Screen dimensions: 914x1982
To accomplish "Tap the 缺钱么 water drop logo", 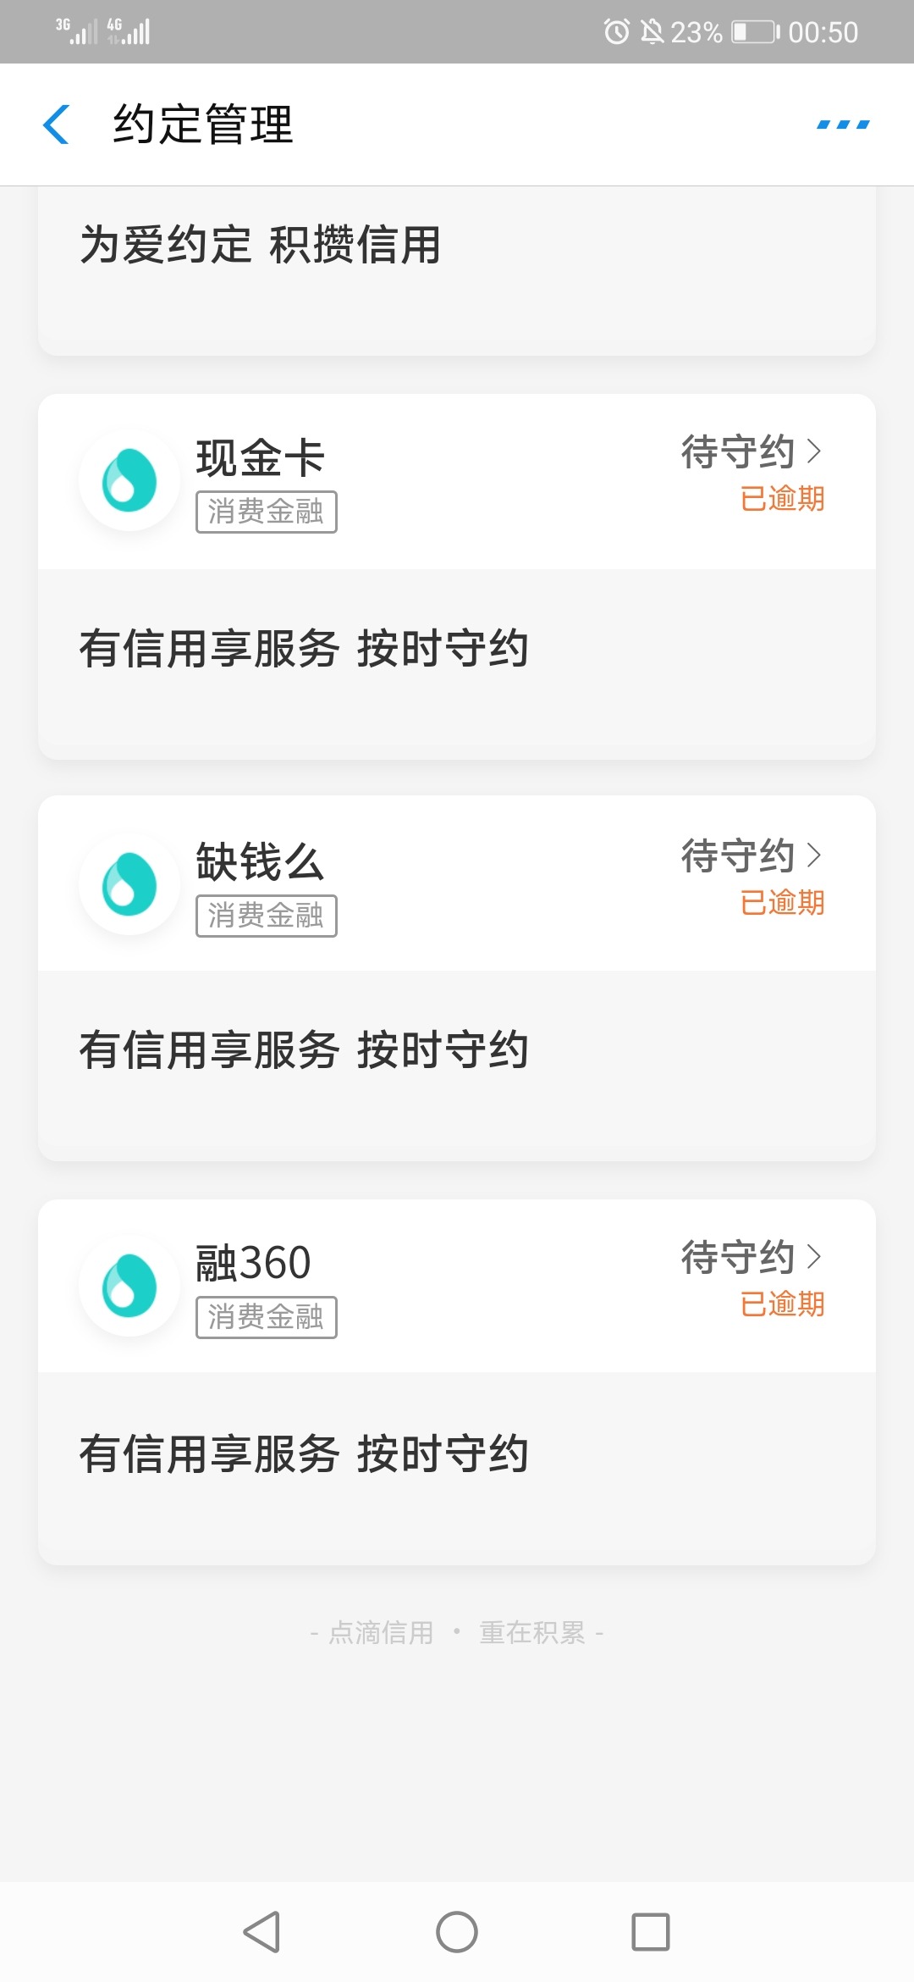I will (129, 884).
